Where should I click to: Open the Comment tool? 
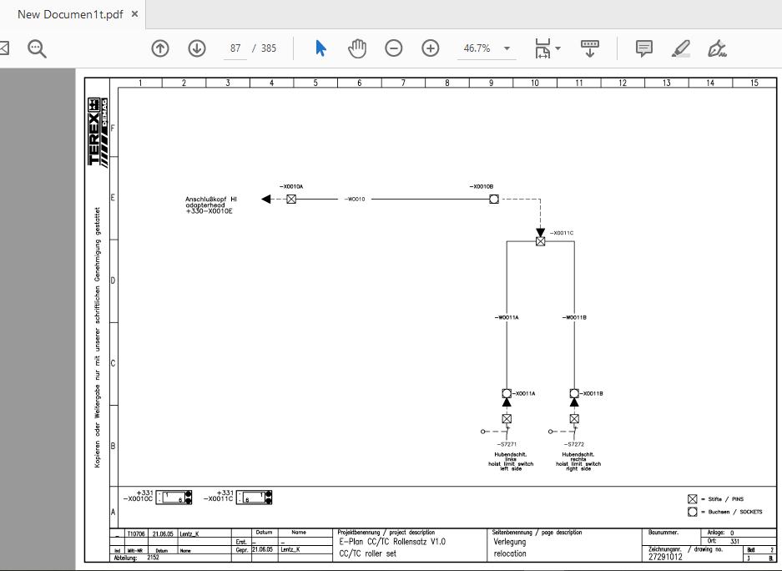click(x=644, y=48)
